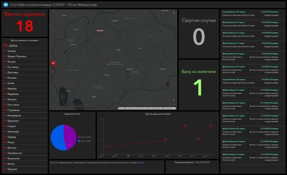Screen dimensions: 287x175
Task: Click the map home/default extent button
Action: click(x=173, y=13)
